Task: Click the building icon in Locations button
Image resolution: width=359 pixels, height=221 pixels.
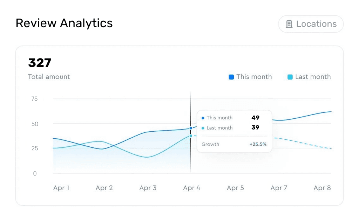Action: point(289,24)
